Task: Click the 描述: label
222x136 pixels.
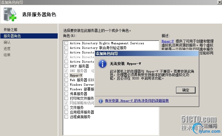Action: point(166,36)
